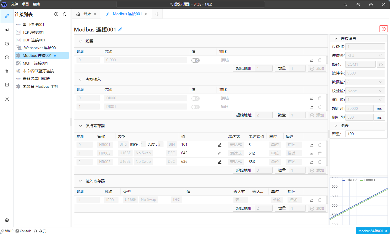This screenshot has width=390, height=234.
Task: Delete IR001 input register row
Action: click(320, 200)
